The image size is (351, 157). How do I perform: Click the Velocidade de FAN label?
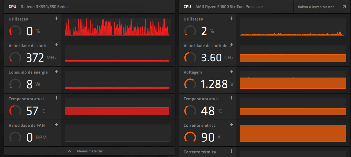27,125
